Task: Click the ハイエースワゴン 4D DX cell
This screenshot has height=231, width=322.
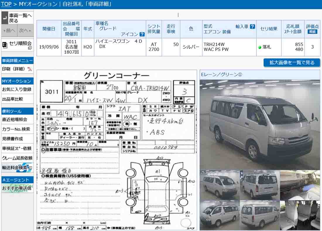Action: click(x=120, y=47)
